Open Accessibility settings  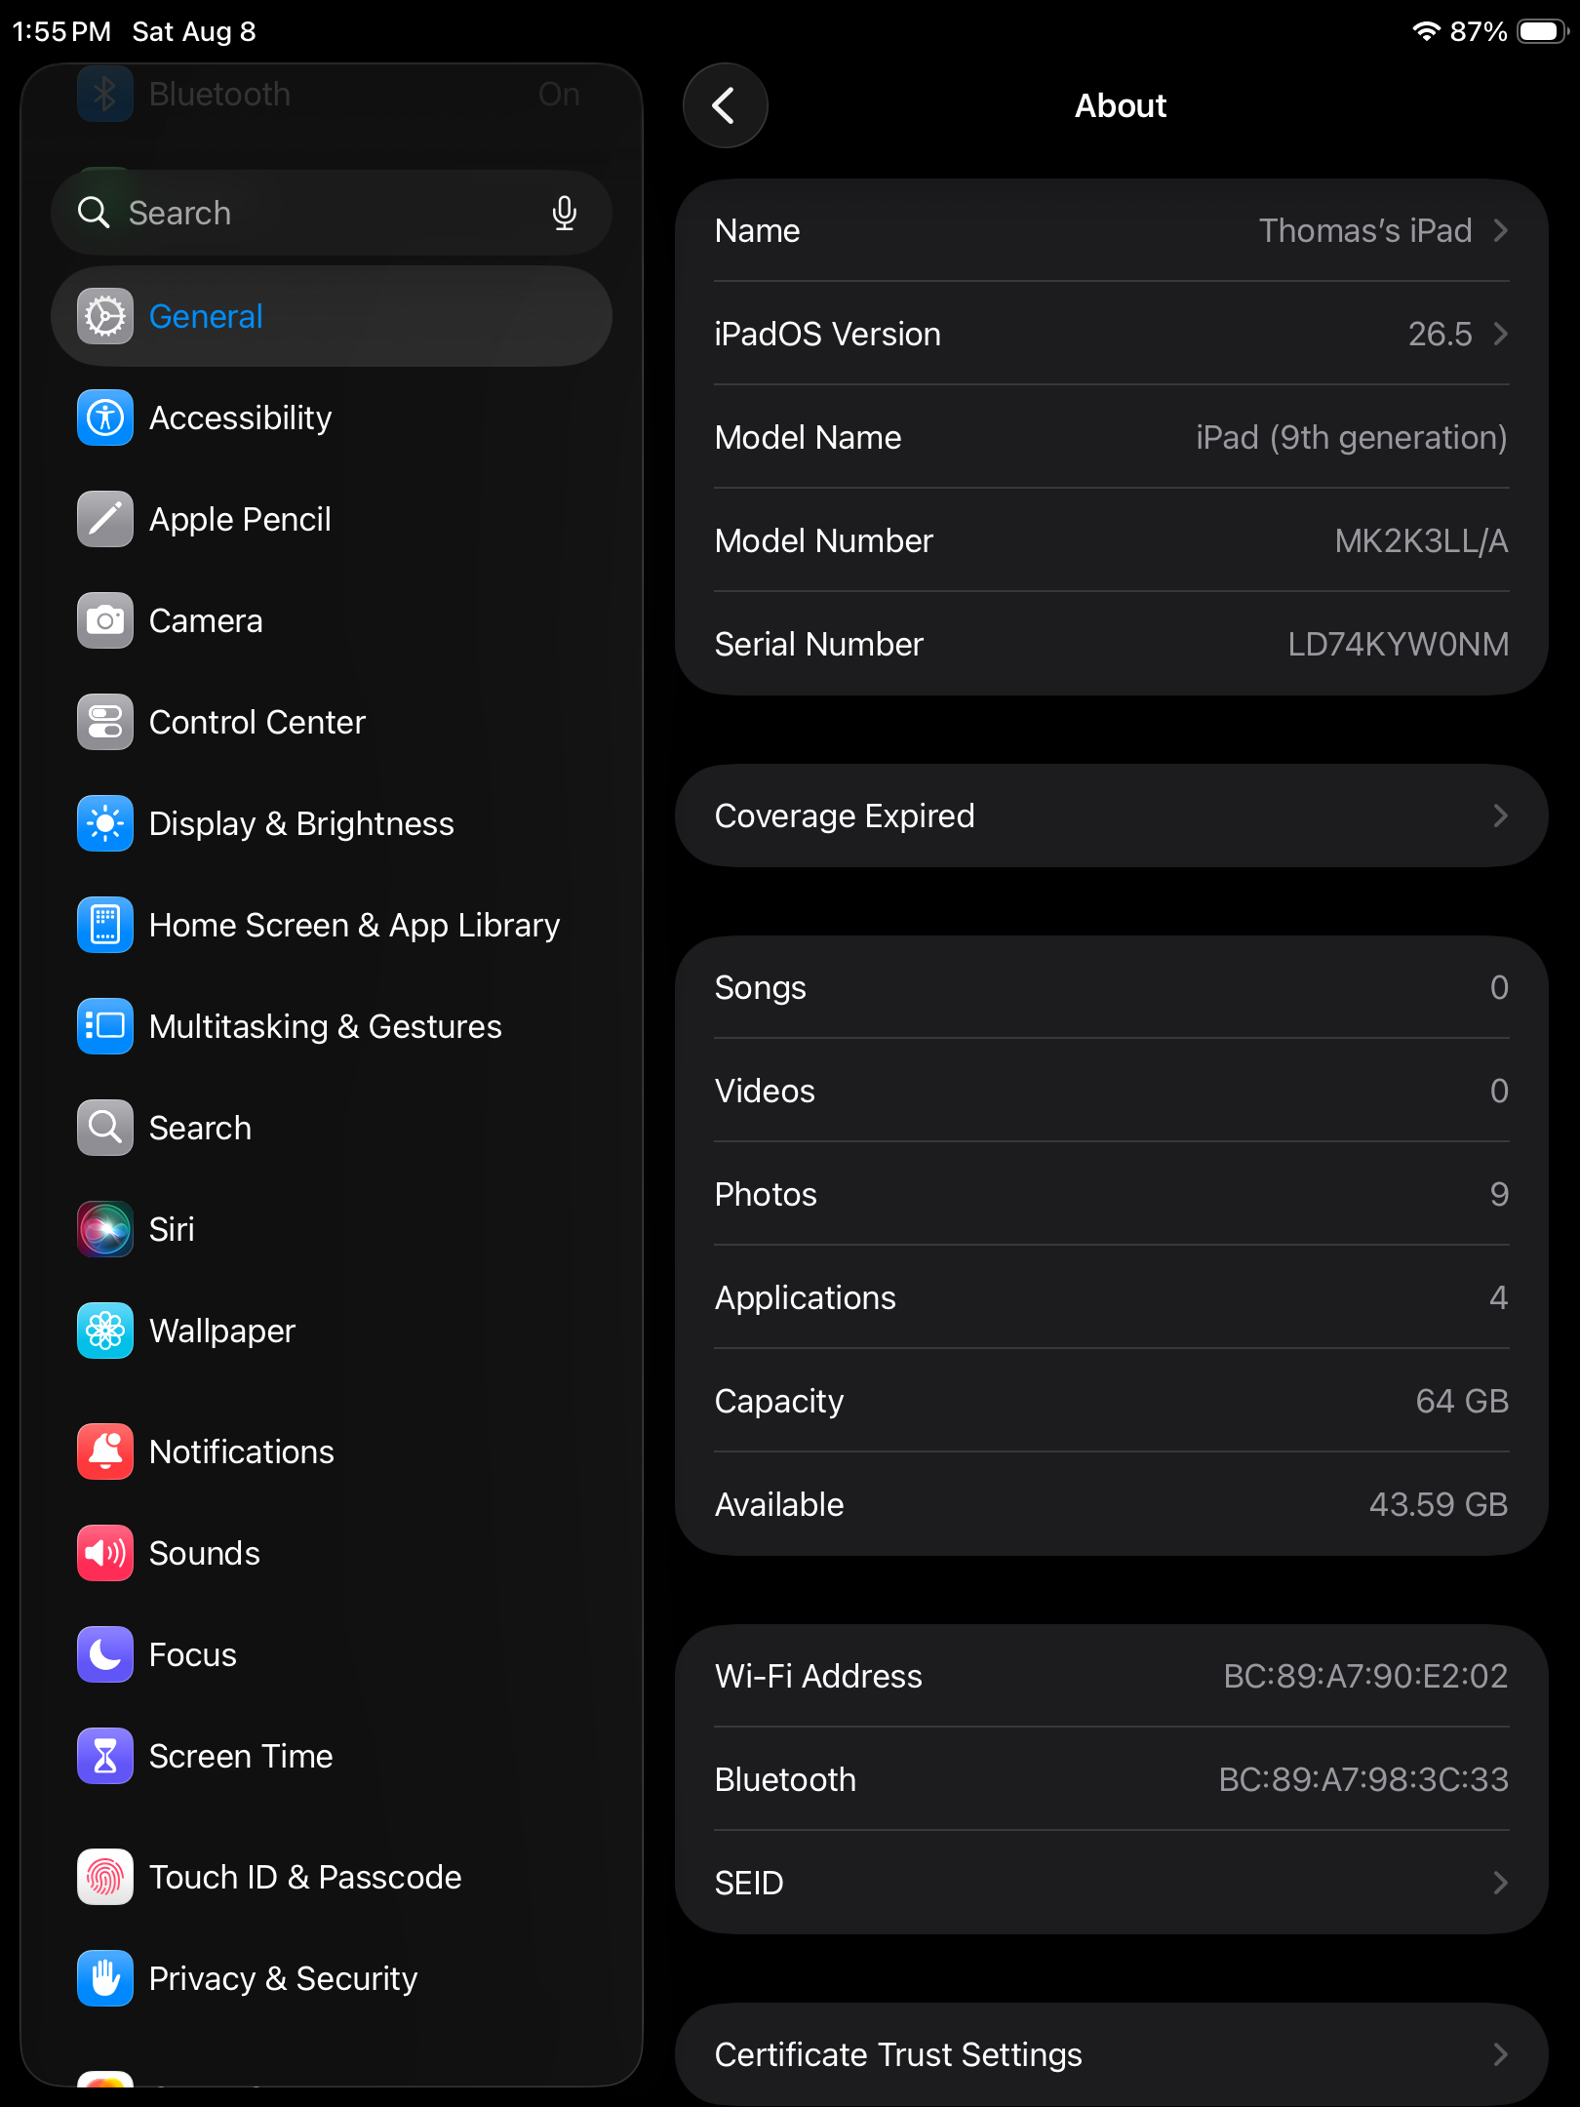[332, 417]
